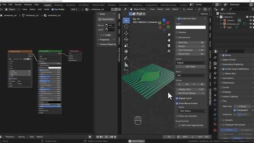
Task: Open the File menu
Action: pos(4,4)
